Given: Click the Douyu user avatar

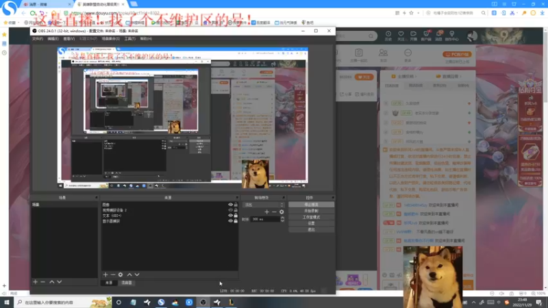Looking at the screenshot, I should click(x=472, y=36).
